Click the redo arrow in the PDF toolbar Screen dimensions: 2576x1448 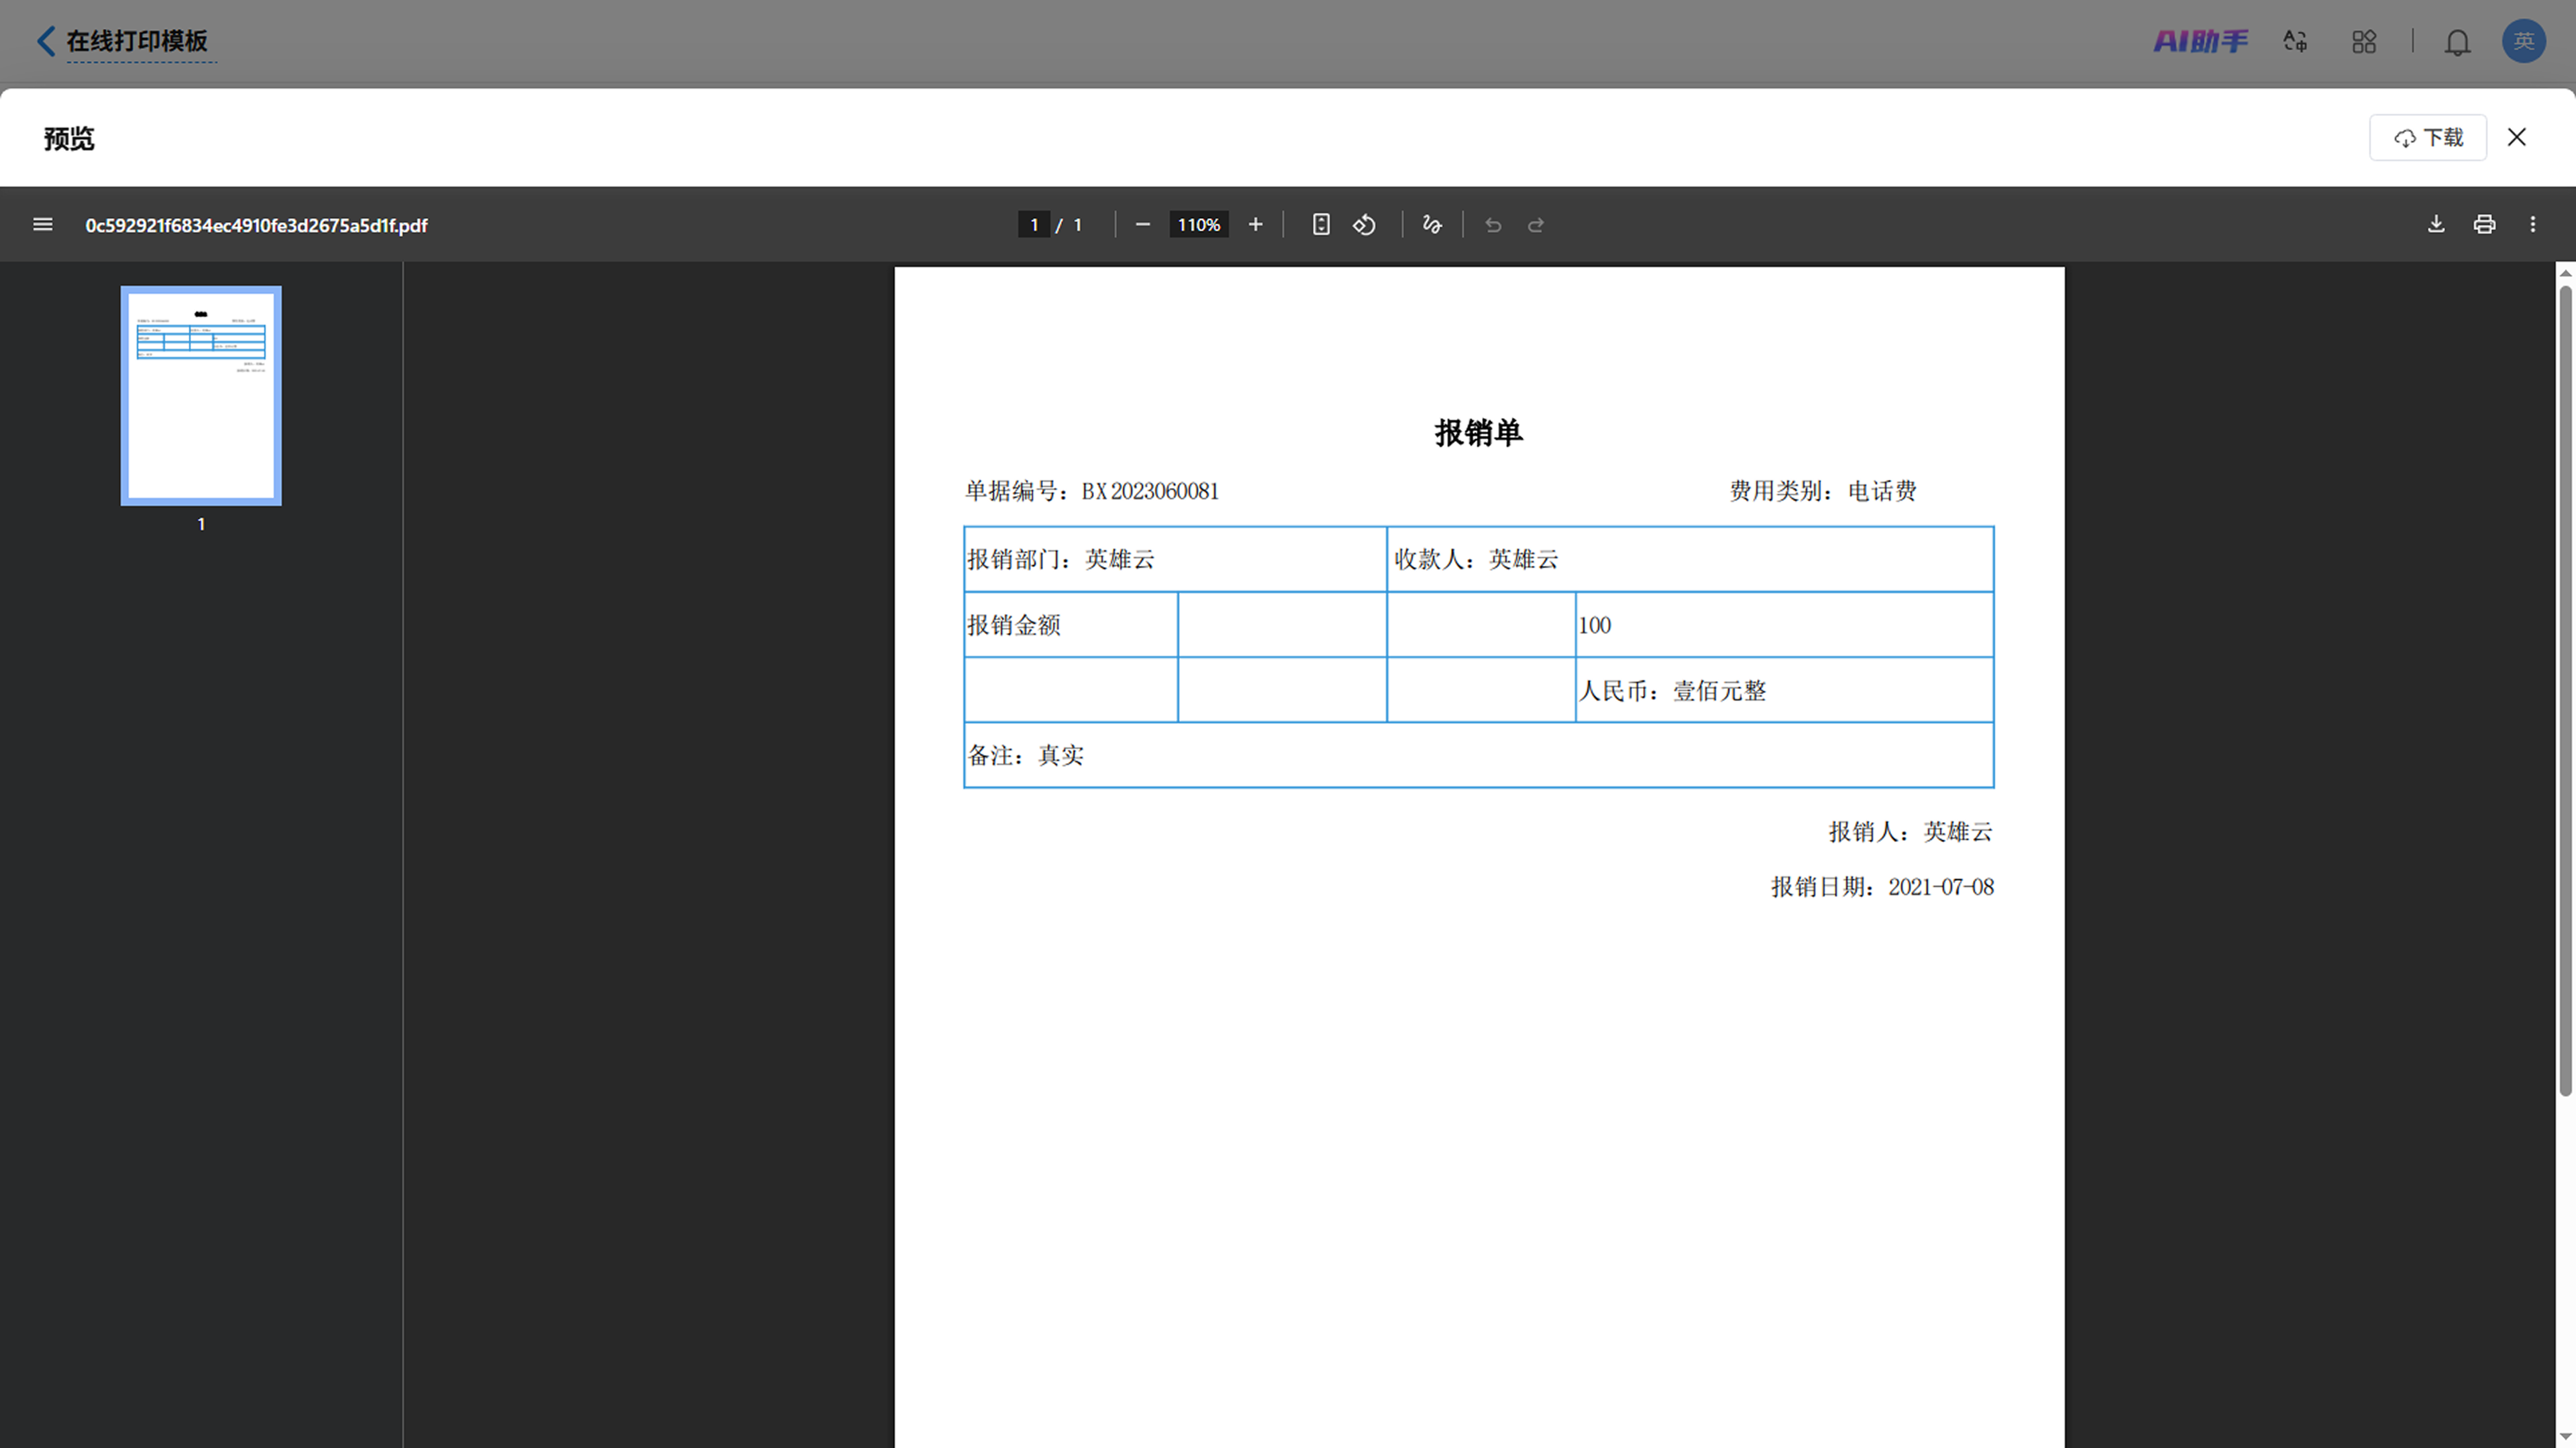(1536, 224)
